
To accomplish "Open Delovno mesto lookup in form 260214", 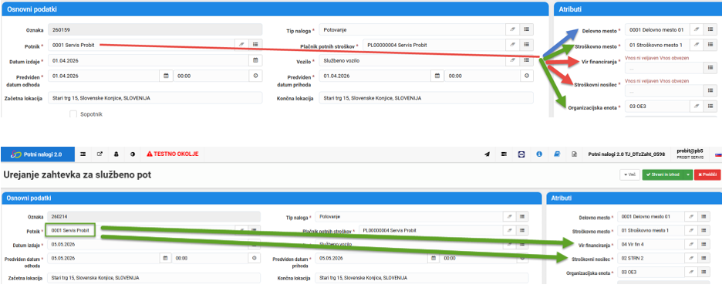I will pos(704,216).
